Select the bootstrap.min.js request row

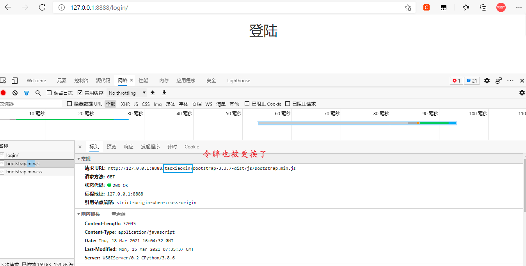tap(37, 164)
